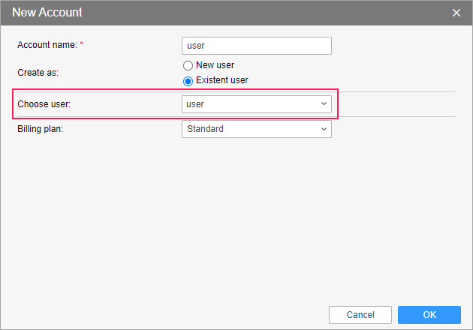This screenshot has width=473, height=330.
Task: Select the Existent user radio button
Action: pyautogui.click(x=188, y=80)
